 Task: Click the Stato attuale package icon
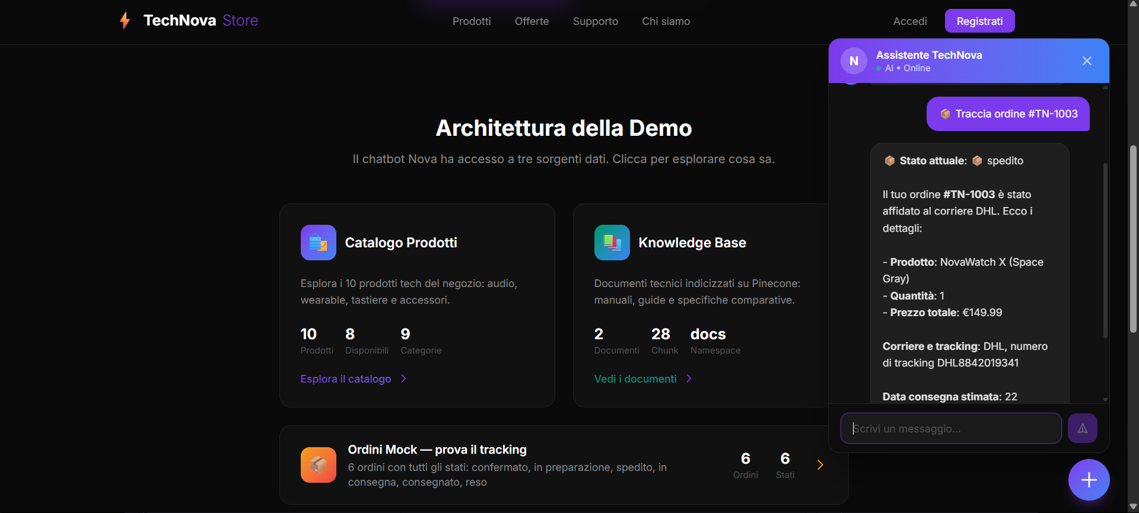889,161
